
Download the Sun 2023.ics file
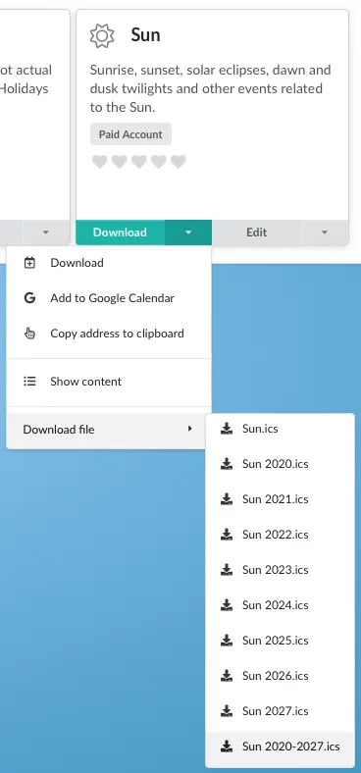click(x=280, y=570)
